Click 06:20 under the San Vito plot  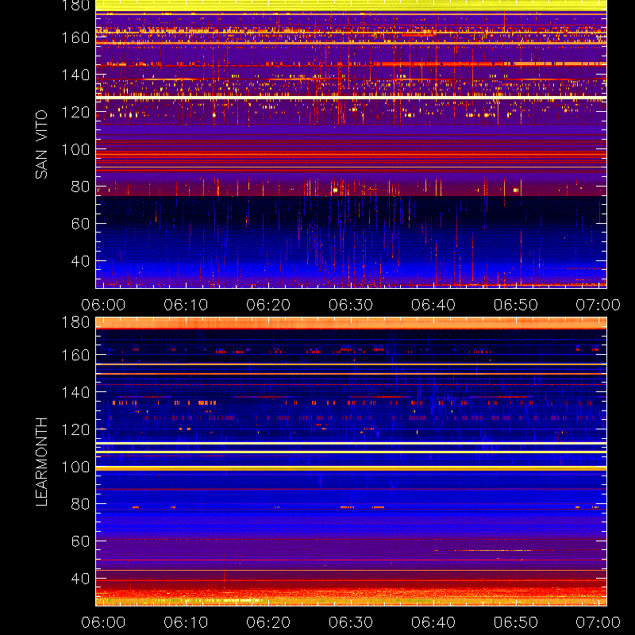268,305
